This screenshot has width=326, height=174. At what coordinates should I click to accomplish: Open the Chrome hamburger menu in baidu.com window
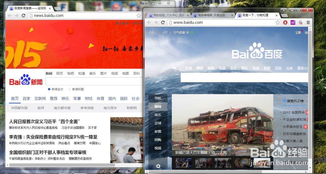(308, 22)
